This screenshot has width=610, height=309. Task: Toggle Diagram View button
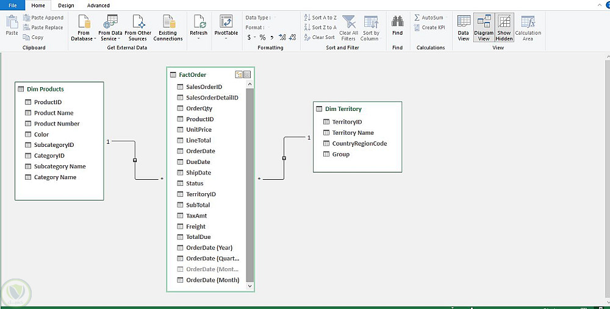pos(484,27)
